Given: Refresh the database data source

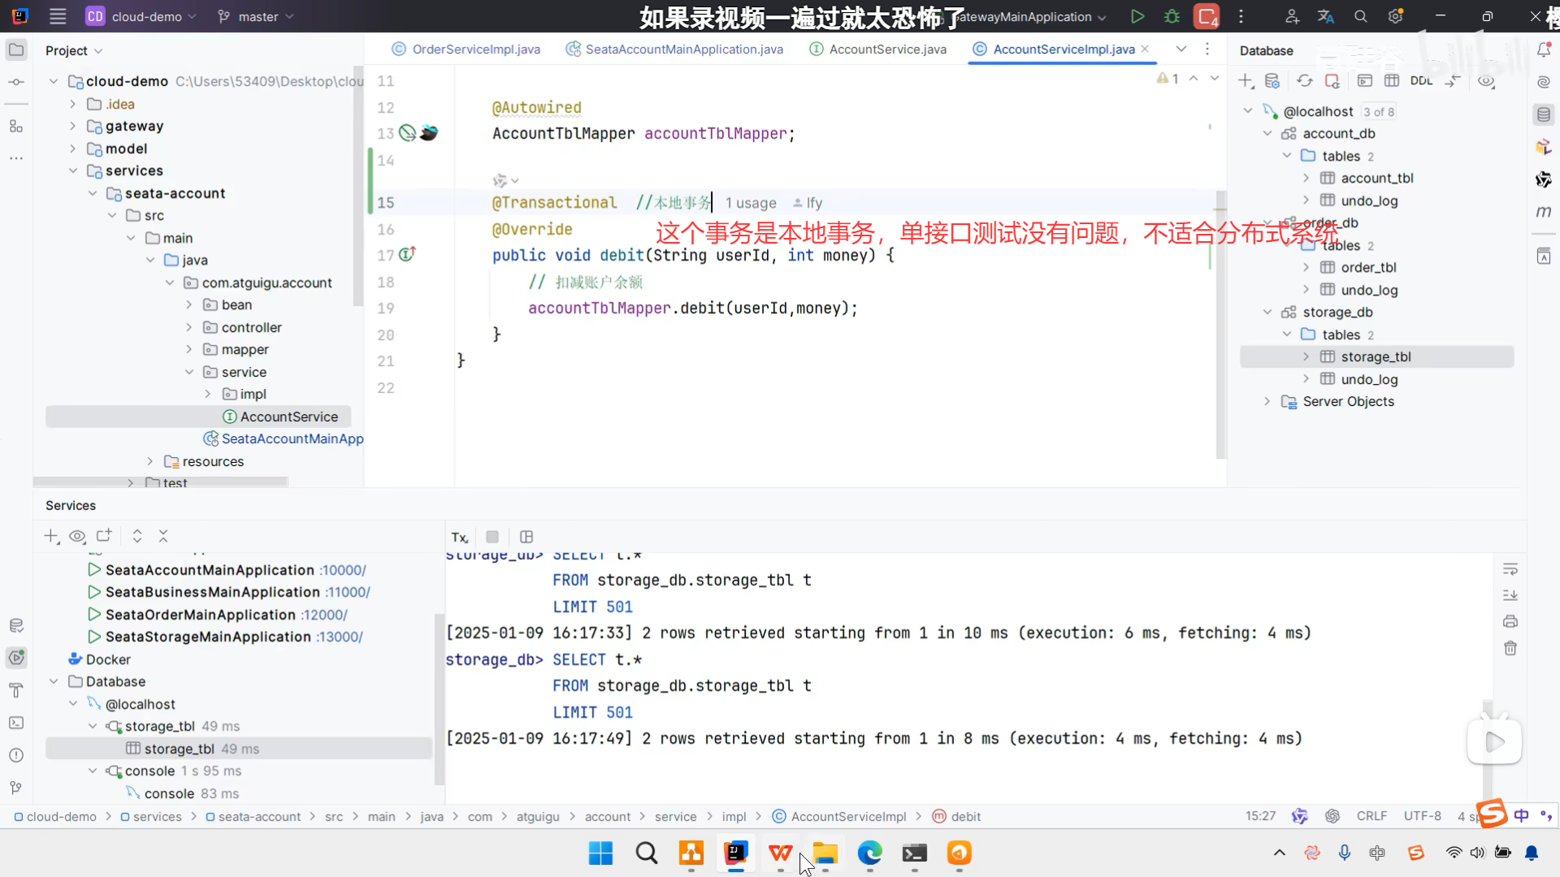Looking at the screenshot, I should tap(1304, 80).
